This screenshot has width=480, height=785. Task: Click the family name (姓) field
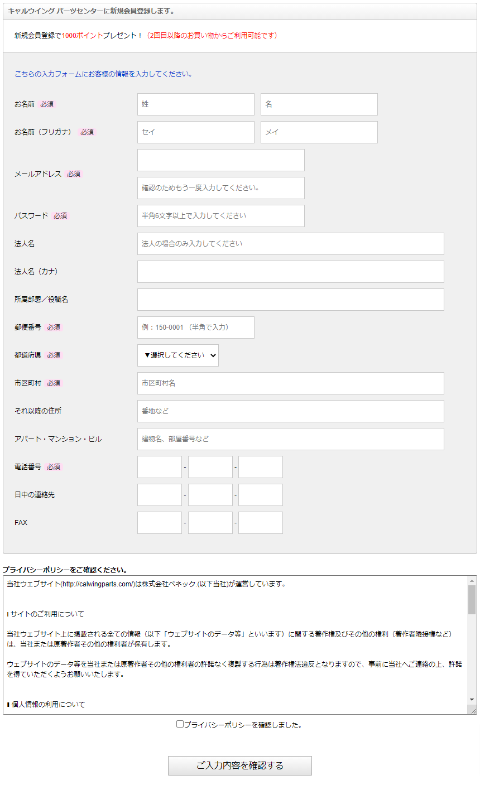[x=196, y=104]
